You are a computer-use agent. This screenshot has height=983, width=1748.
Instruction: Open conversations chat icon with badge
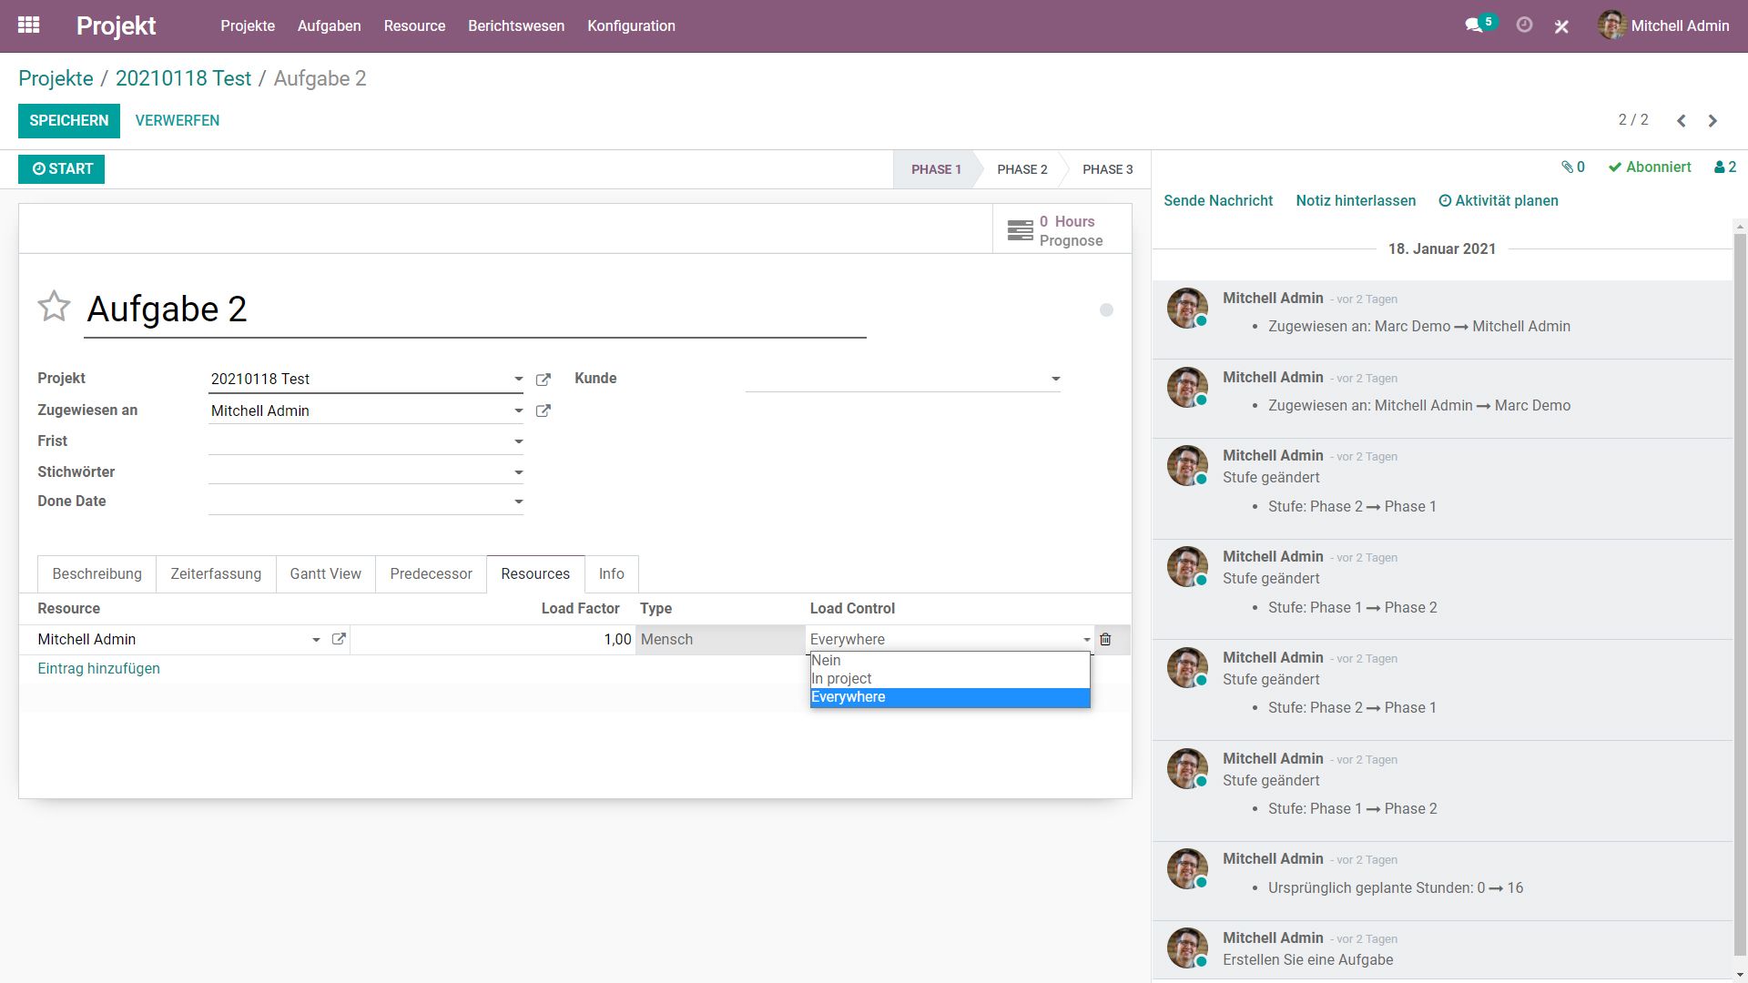coord(1474,25)
